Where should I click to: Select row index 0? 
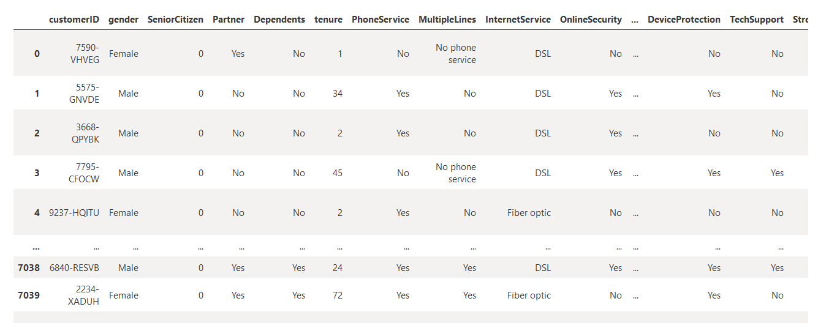pos(37,54)
